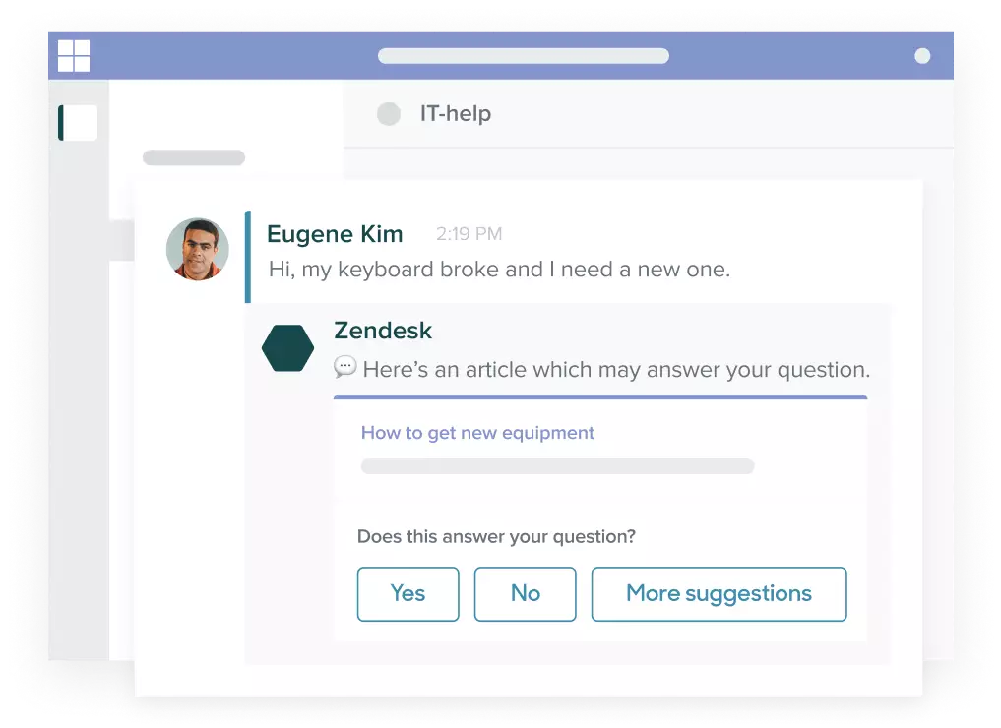Image resolution: width=1001 pixels, height=728 pixels.
Task: Select Eugene's keyboard broke message text
Action: click(499, 270)
